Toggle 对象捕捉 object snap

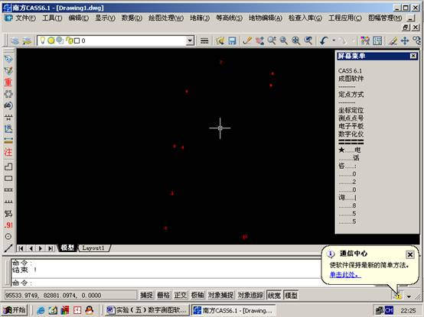(220, 295)
